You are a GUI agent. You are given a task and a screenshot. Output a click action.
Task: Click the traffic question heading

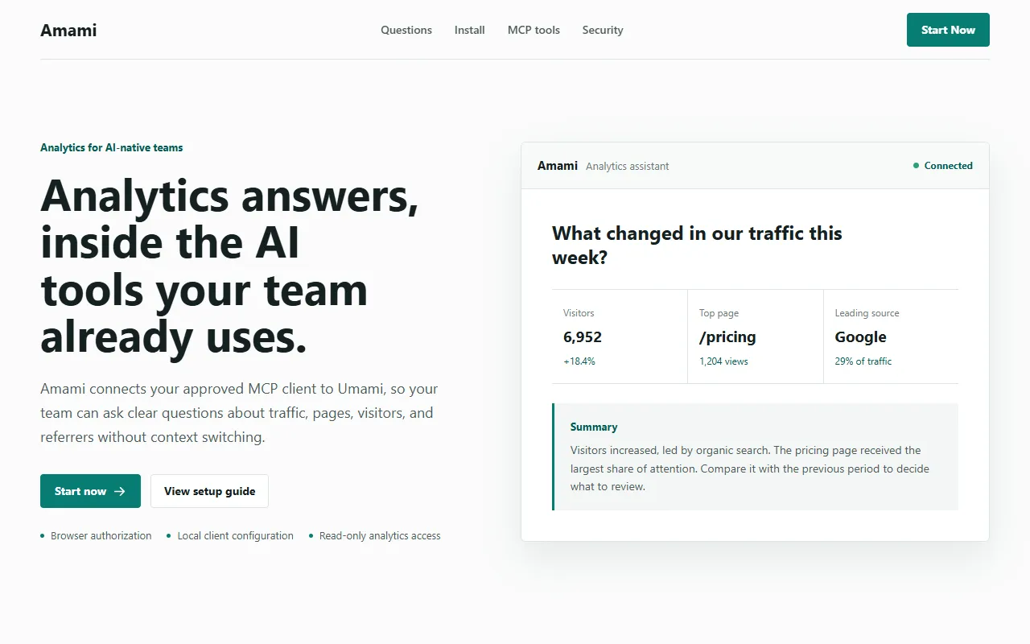click(697, 246)
